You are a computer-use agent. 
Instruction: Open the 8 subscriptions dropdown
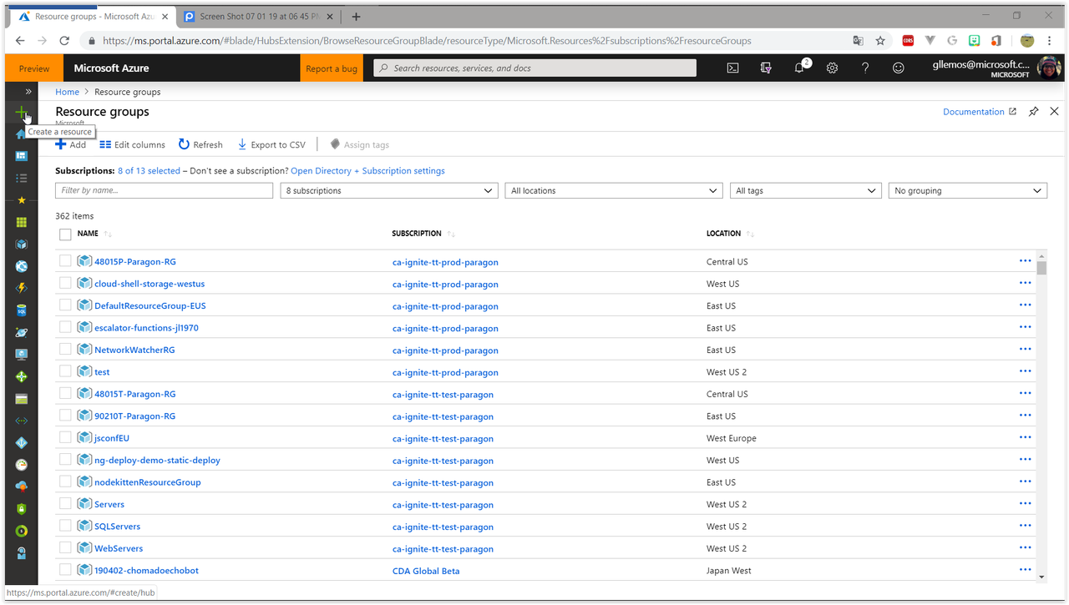pyautogui.click(x=389, y=191)
